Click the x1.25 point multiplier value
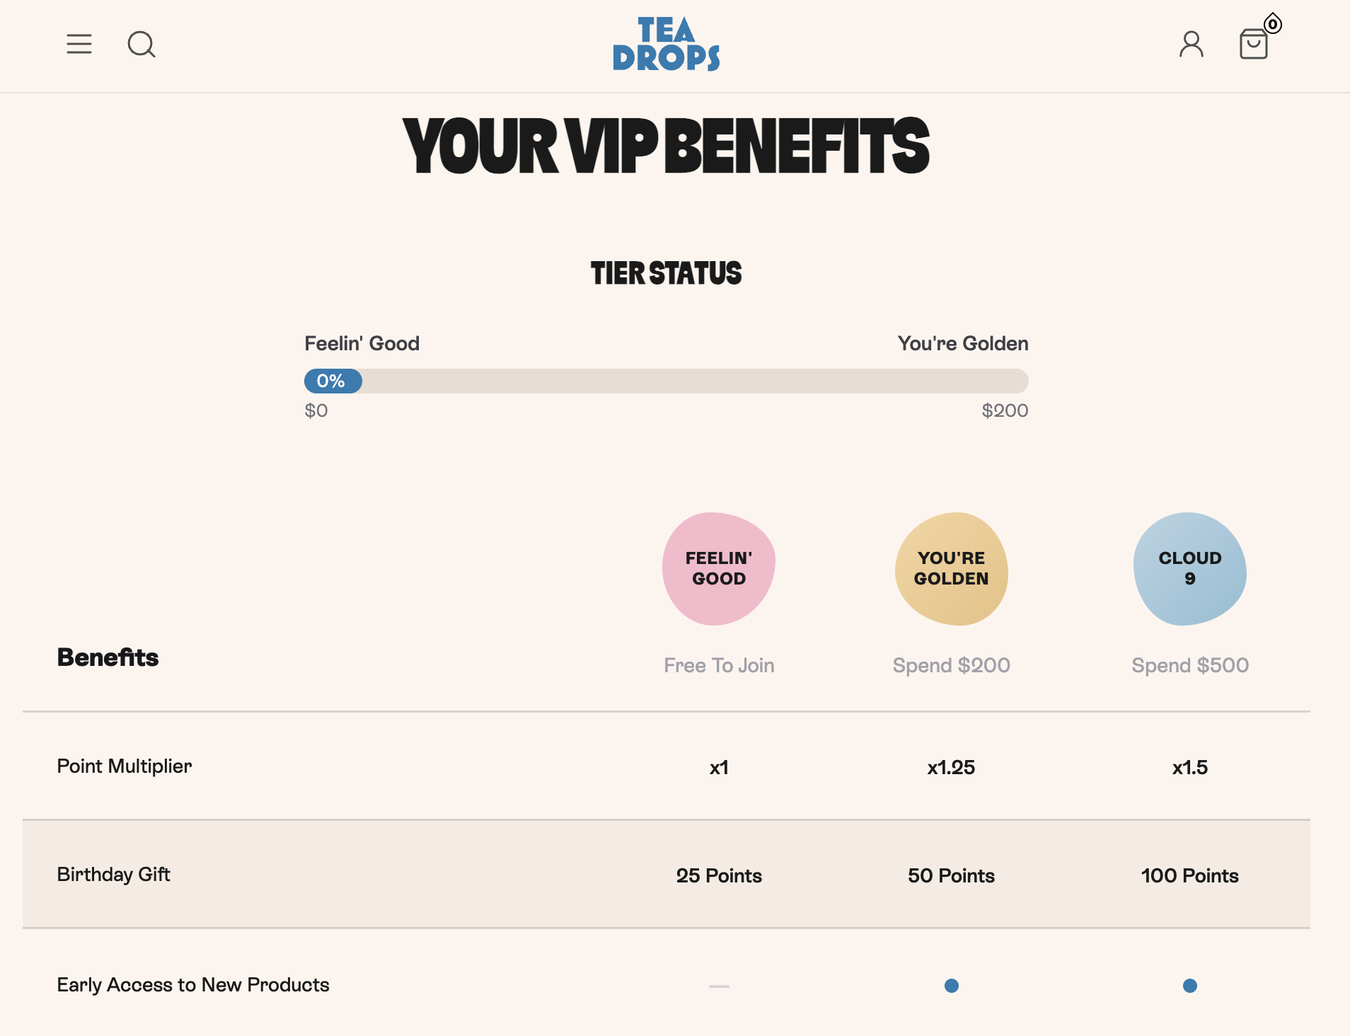 click(952, 767)
